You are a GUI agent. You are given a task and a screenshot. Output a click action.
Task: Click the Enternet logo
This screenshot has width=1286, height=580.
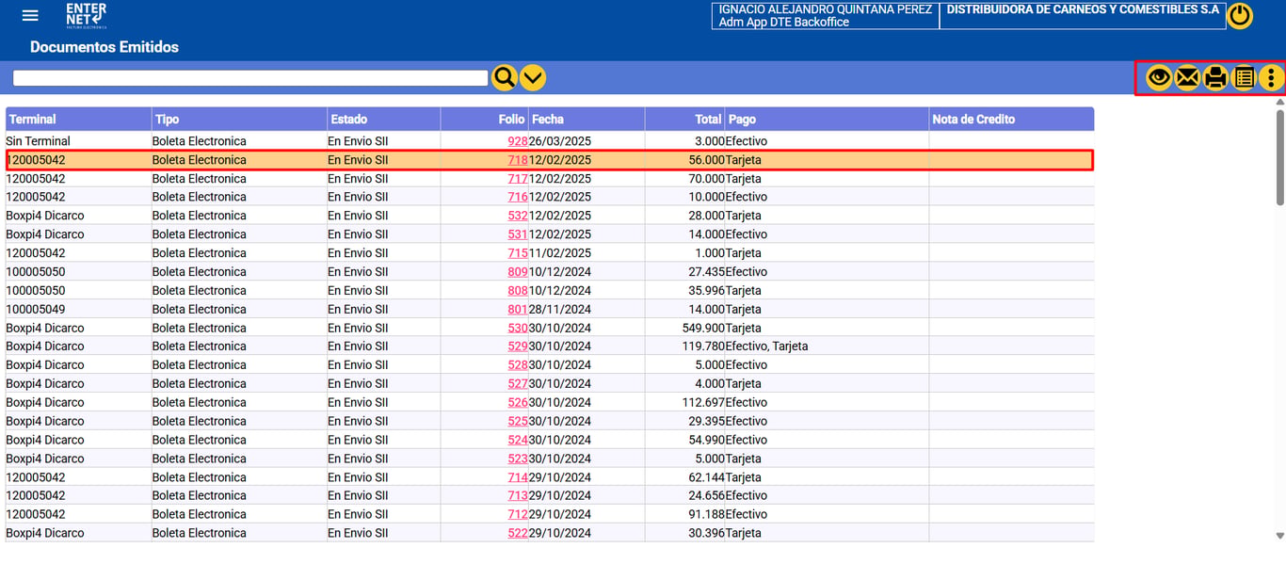pyautogui.click(x=86, y=16)
